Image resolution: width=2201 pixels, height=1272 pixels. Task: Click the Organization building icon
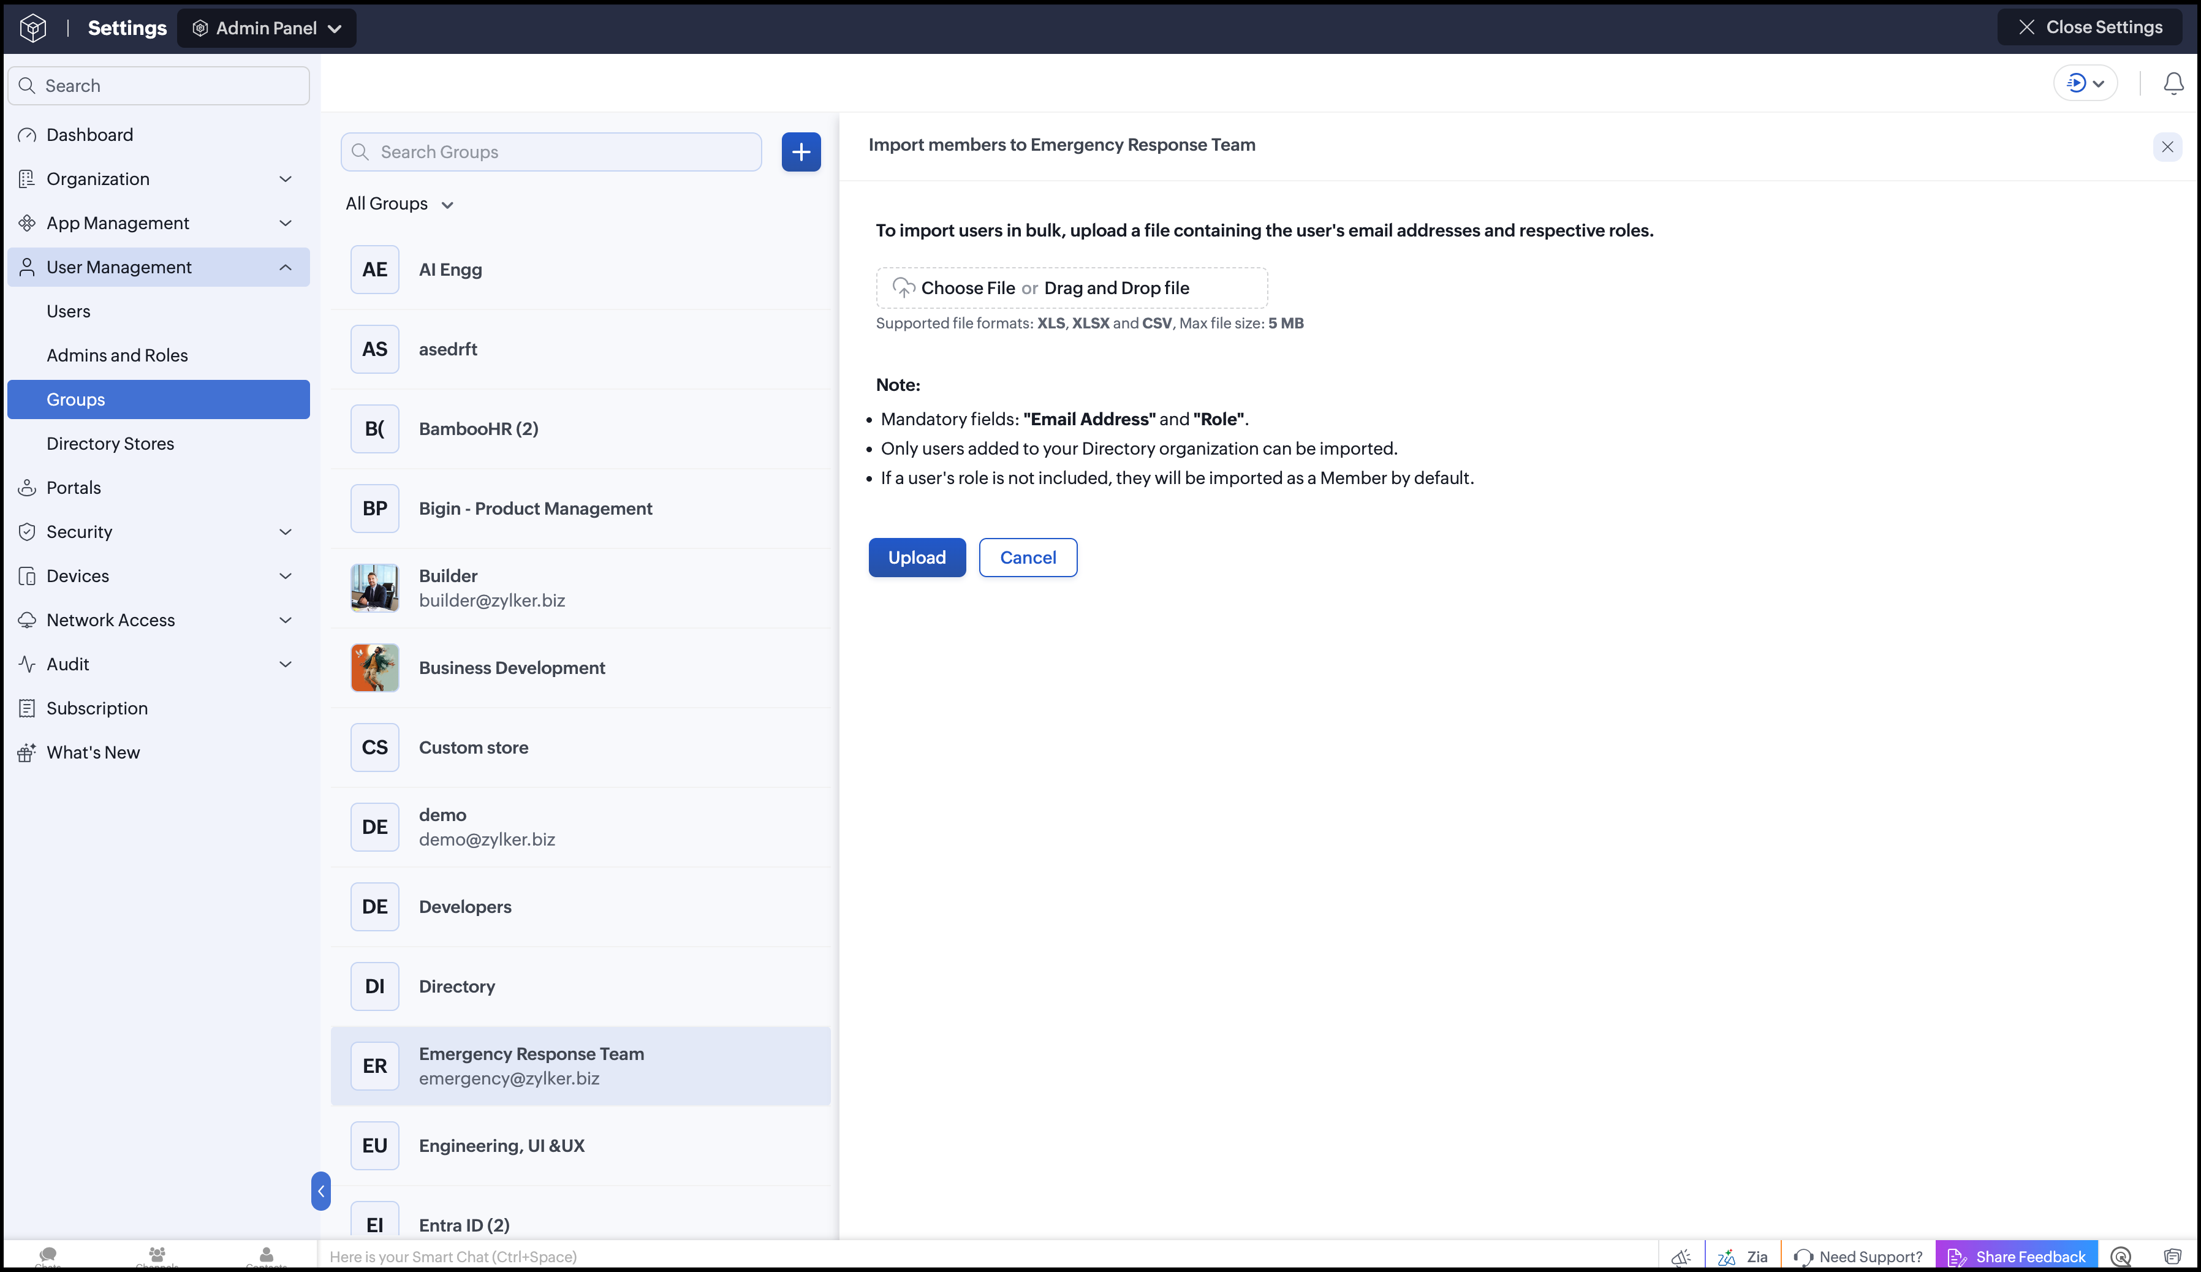[27, 179]
